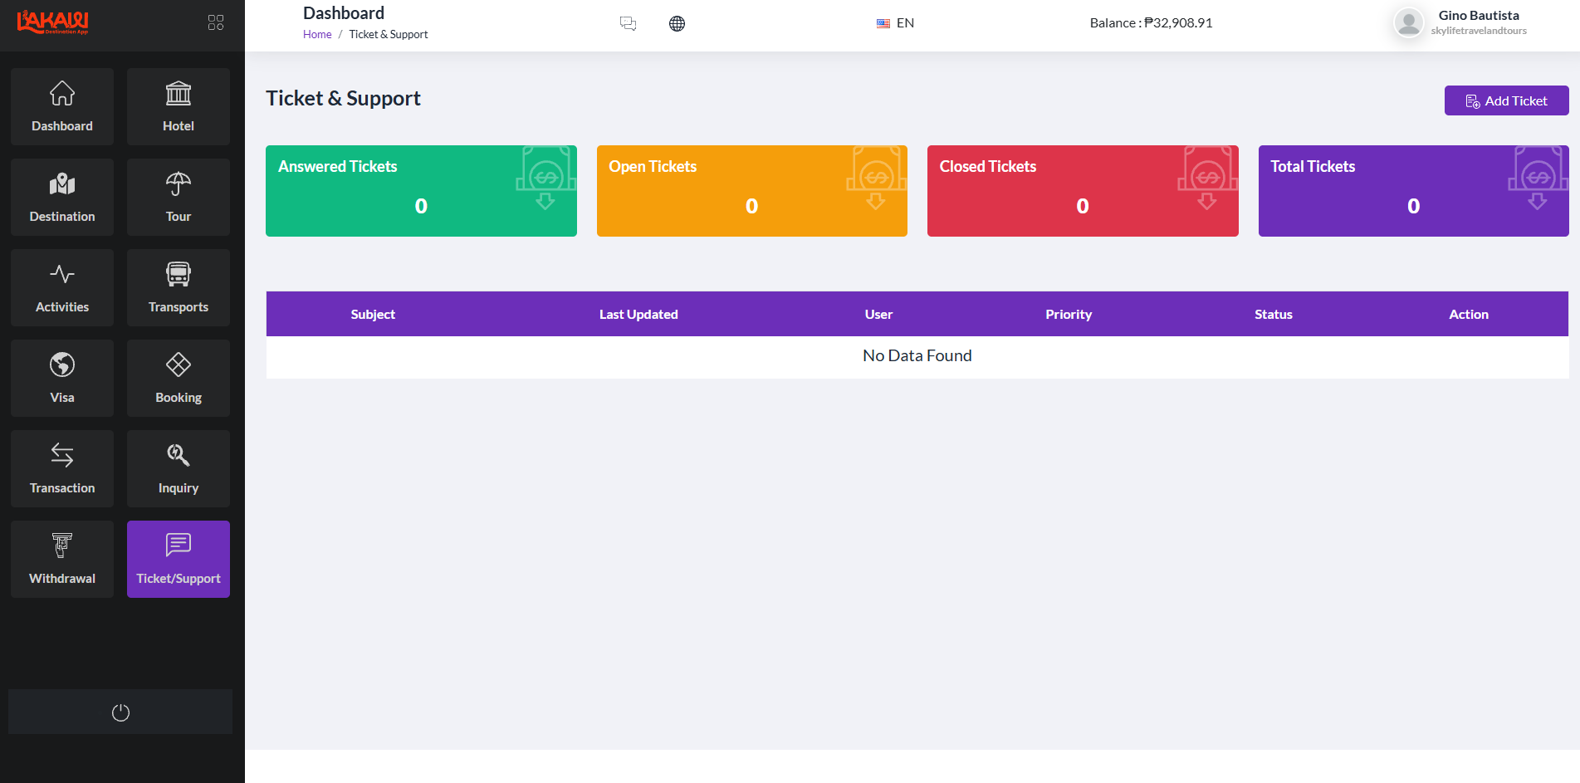
Task: Select the Tour umbrella tile
Action: click(179, 198)
